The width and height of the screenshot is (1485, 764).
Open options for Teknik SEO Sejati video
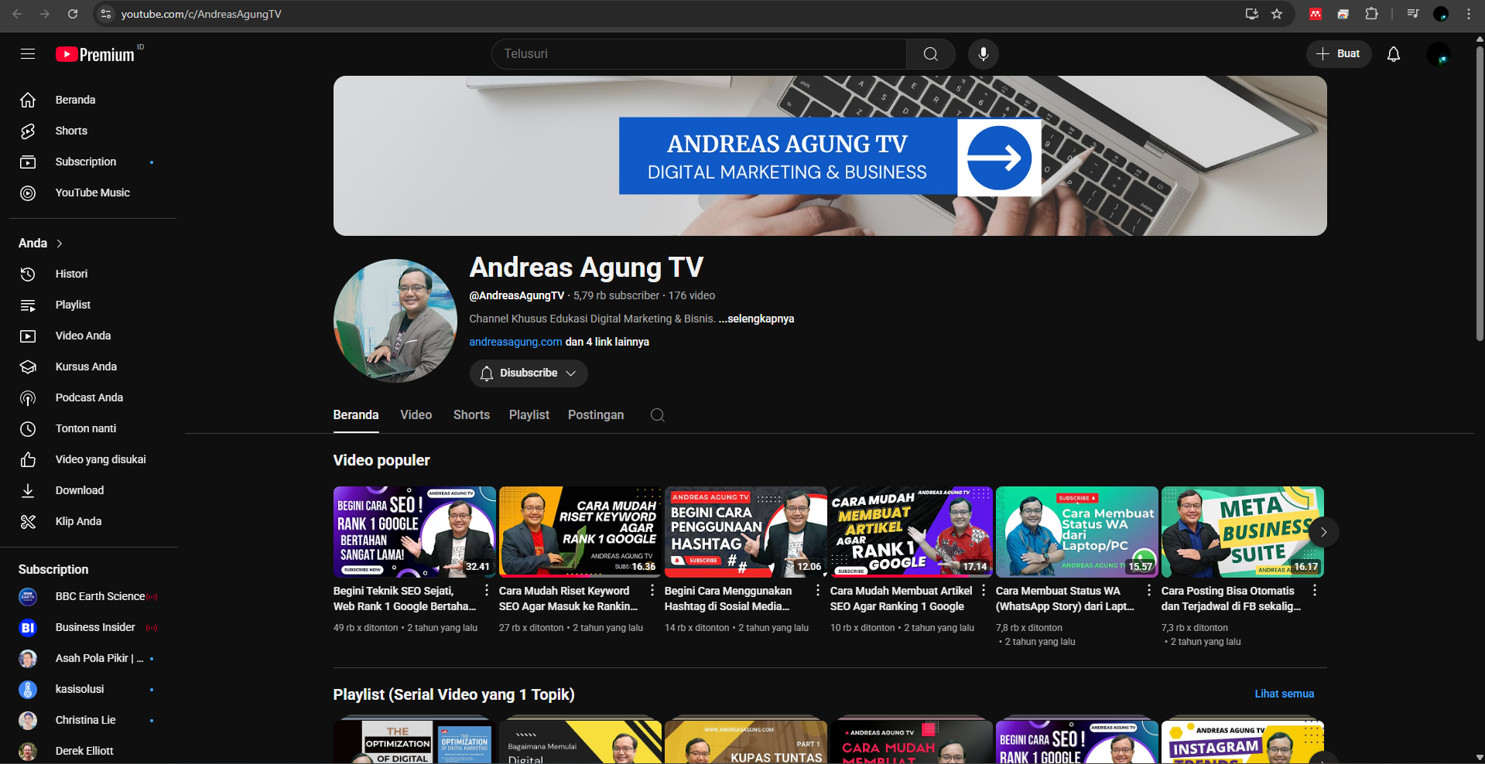coord(487,591)
